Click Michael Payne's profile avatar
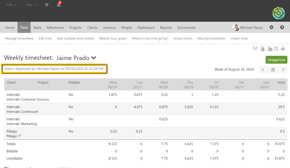 (235, 27)
